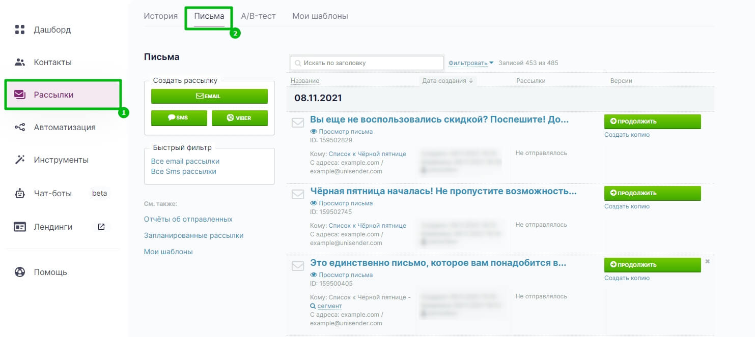Click the text ID: 159502829
755x337 pixels.
331,140
